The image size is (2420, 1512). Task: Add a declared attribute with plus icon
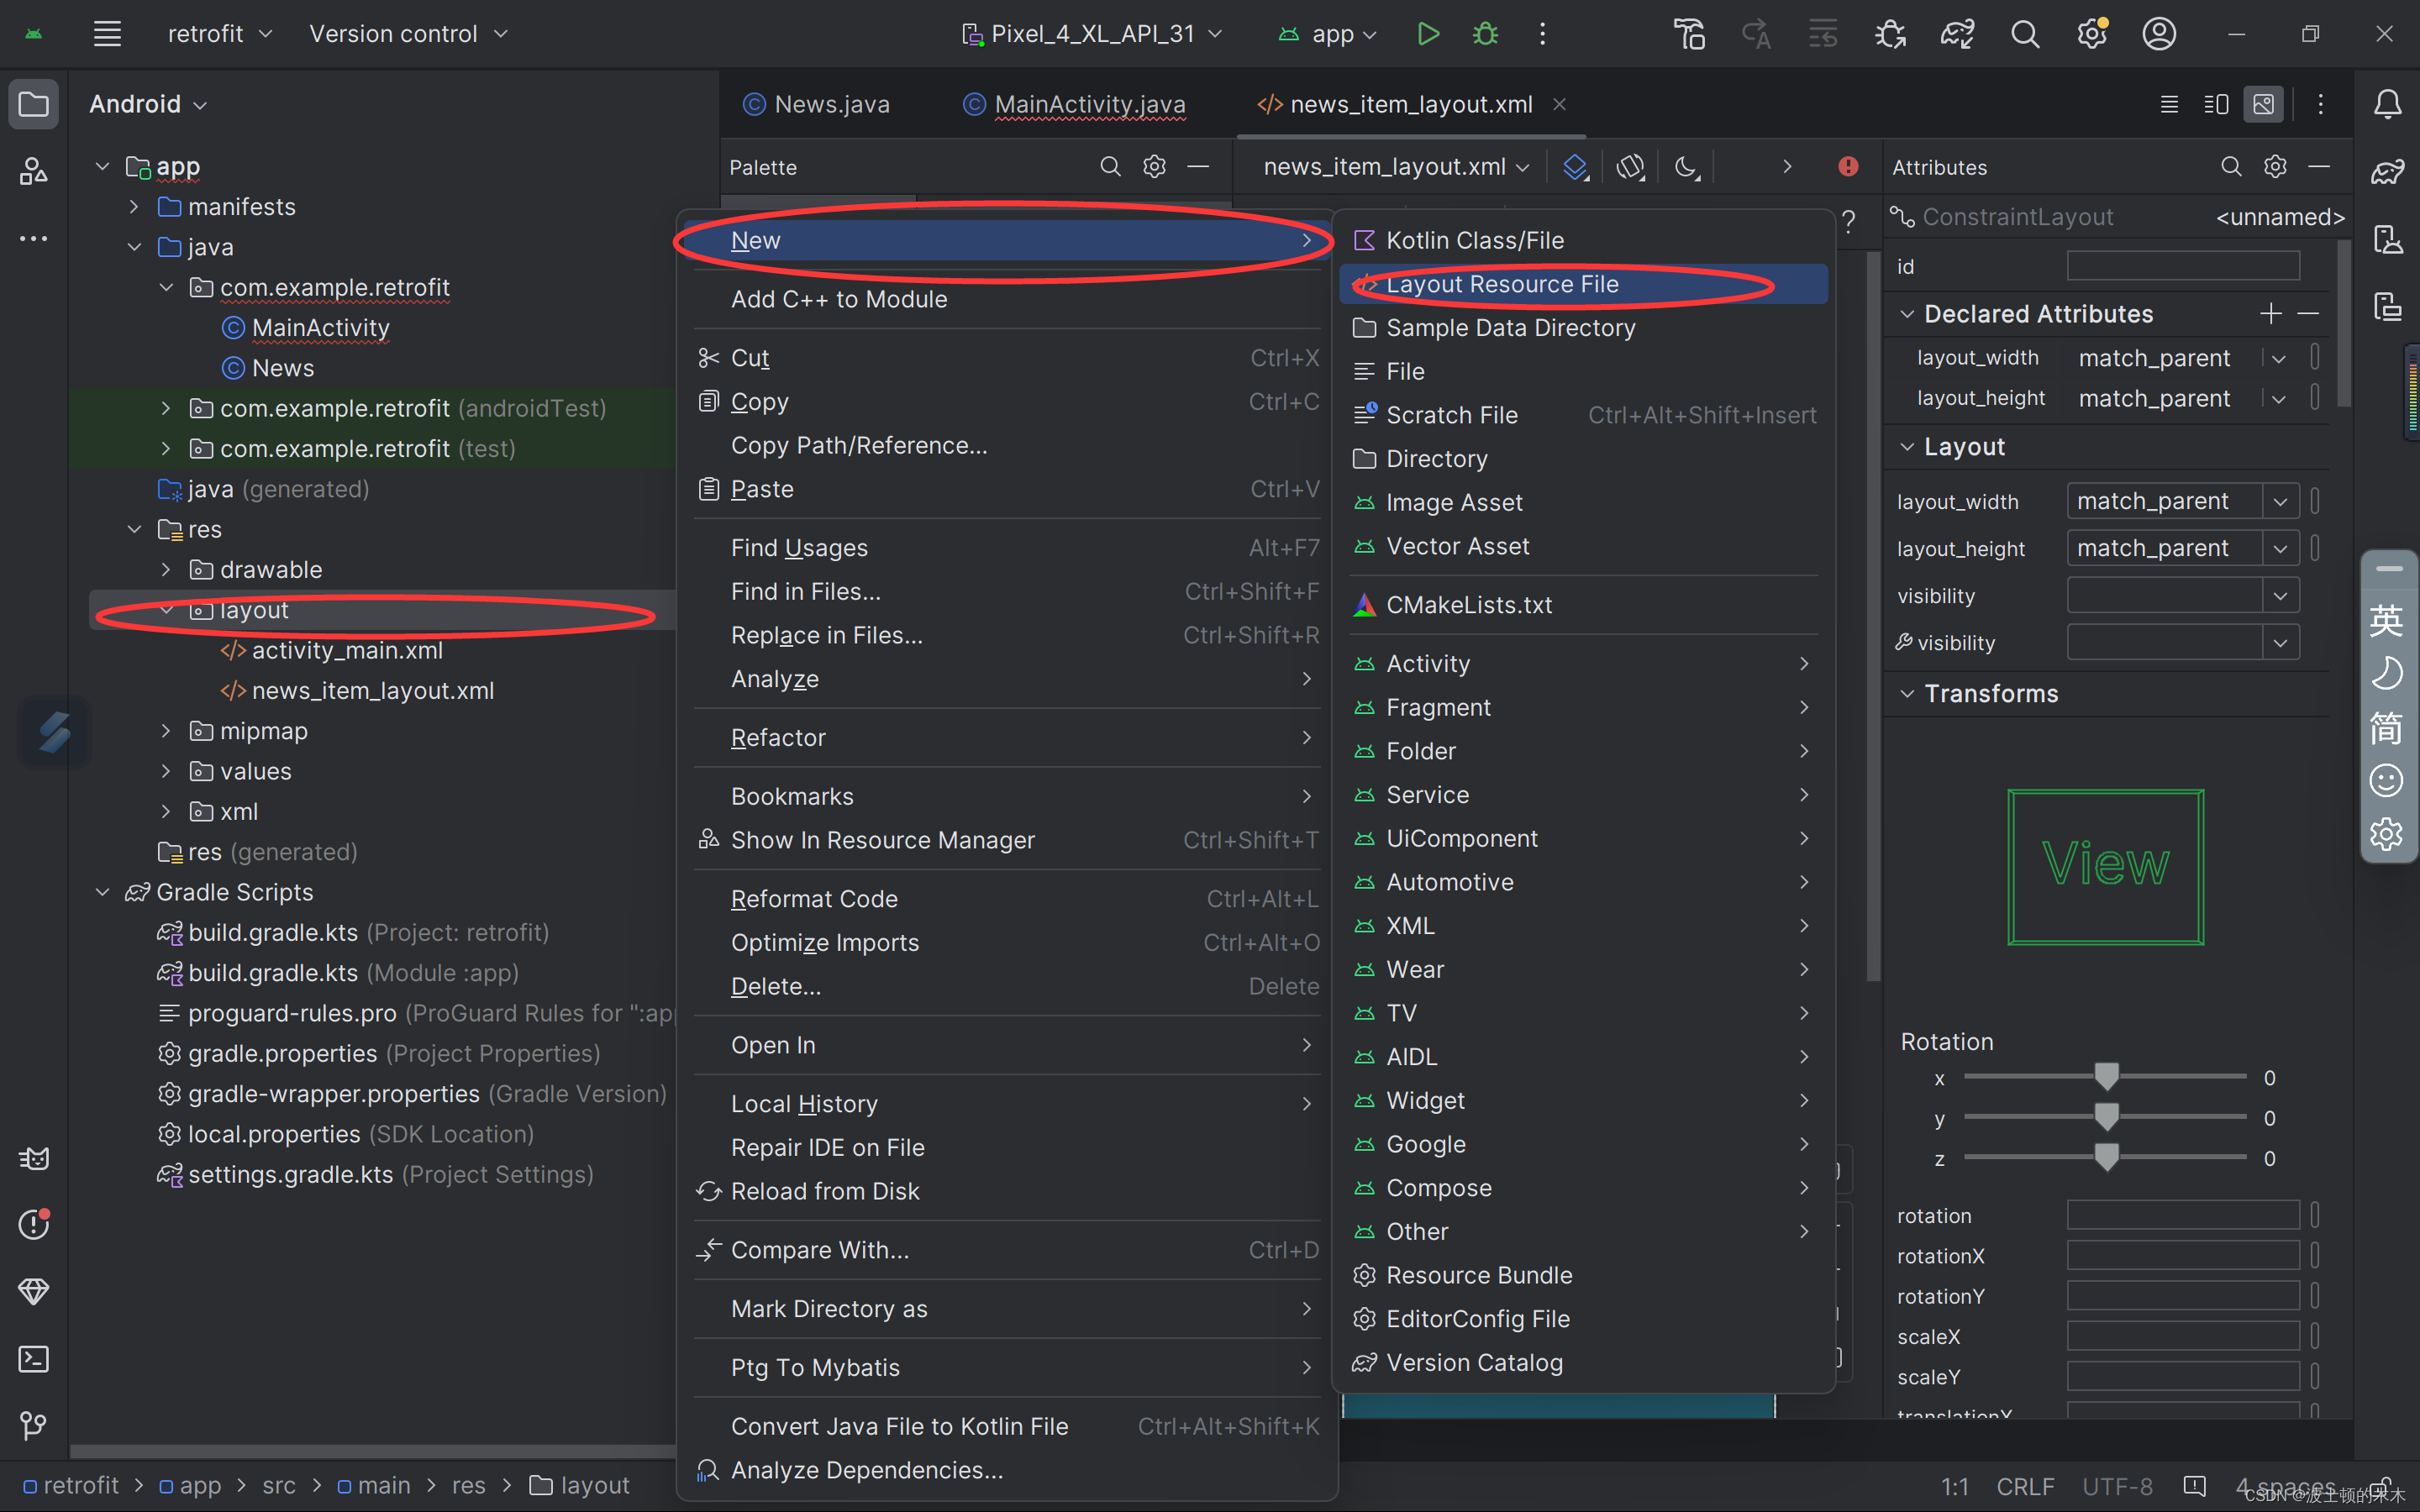pyautogui.click(x=2270, y=313)
